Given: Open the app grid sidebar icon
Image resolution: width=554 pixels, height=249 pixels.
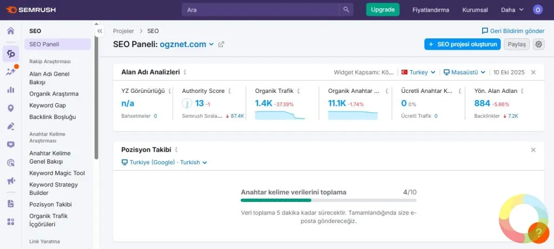Looking at the screenshot, I should 11,222.
